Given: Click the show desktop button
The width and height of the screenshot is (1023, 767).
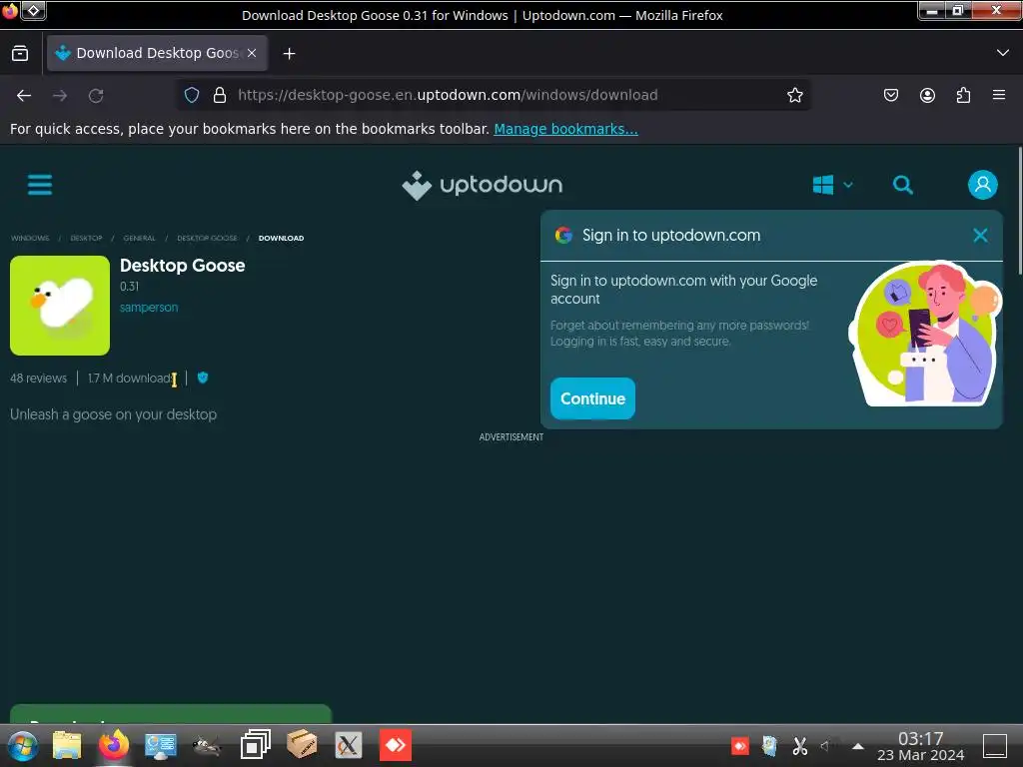Looking at the screenshot, I should tap(995, 746).
